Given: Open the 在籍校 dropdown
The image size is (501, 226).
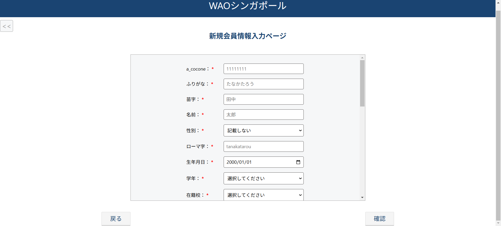Looking at the screenshot, I should click(264, 195).
